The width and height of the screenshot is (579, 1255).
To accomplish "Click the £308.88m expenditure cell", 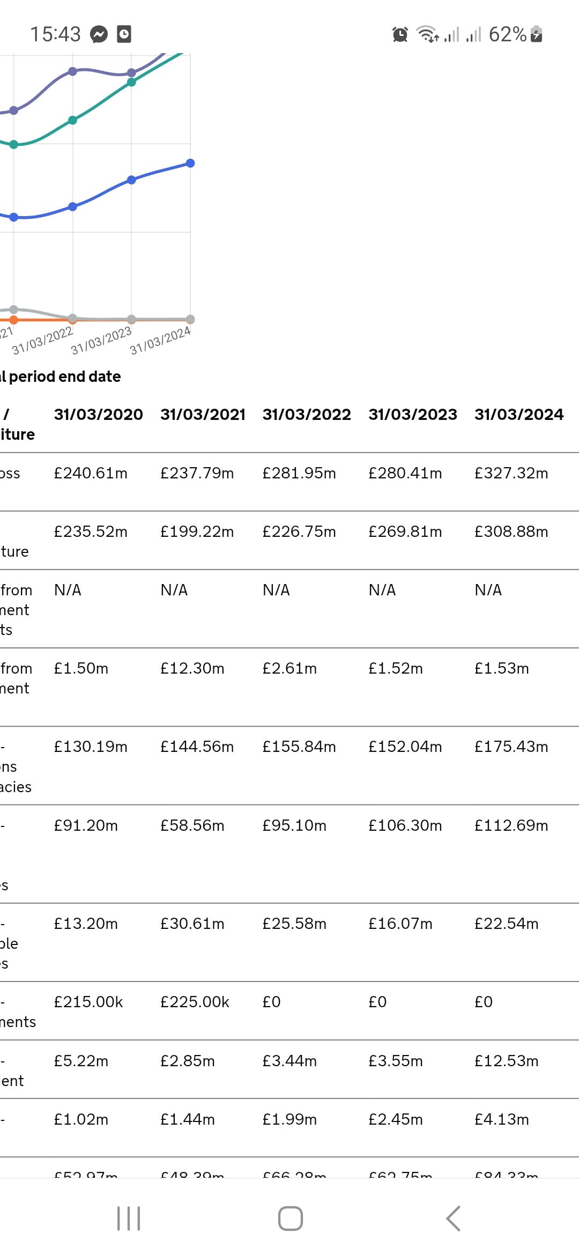I will click(x=511, y=531).
